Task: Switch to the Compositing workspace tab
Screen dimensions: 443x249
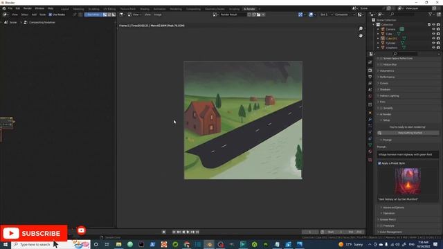Action: coord(193,9)
